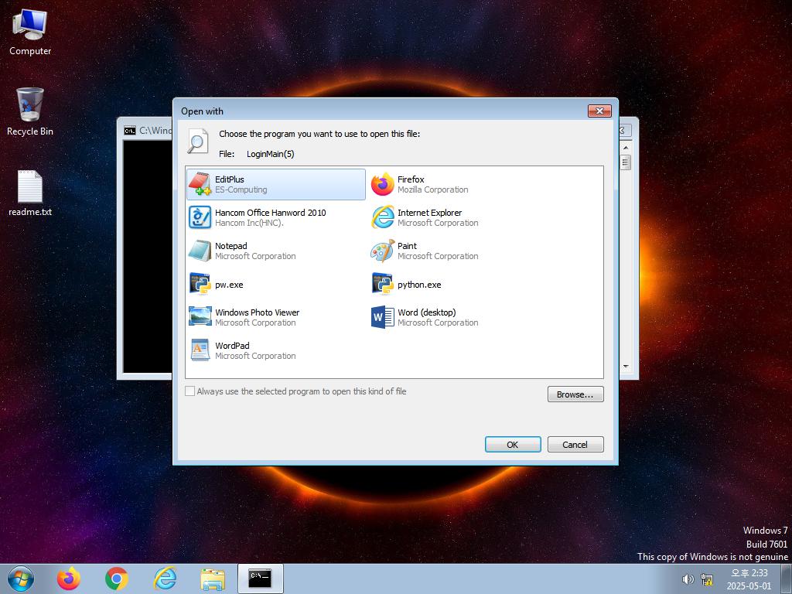
Task: Switch to the command prompt taskbar button
Action: click(x=260, y=579)
